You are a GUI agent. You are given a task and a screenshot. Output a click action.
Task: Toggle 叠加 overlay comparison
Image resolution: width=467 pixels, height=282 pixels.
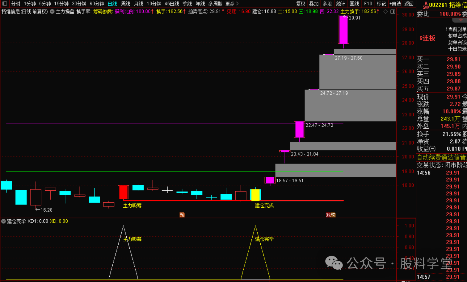314,4
